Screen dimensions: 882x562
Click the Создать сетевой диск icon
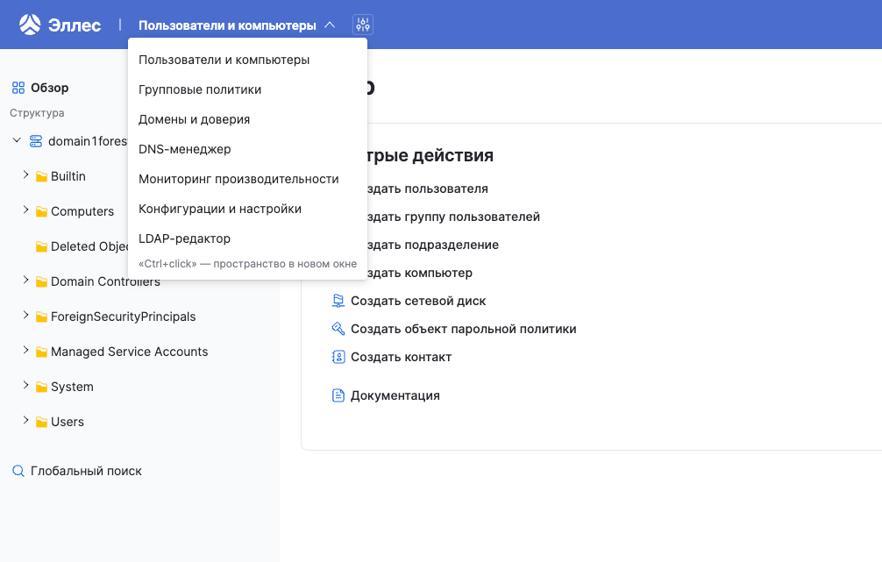pyautogui.click(x=338, y=301)
